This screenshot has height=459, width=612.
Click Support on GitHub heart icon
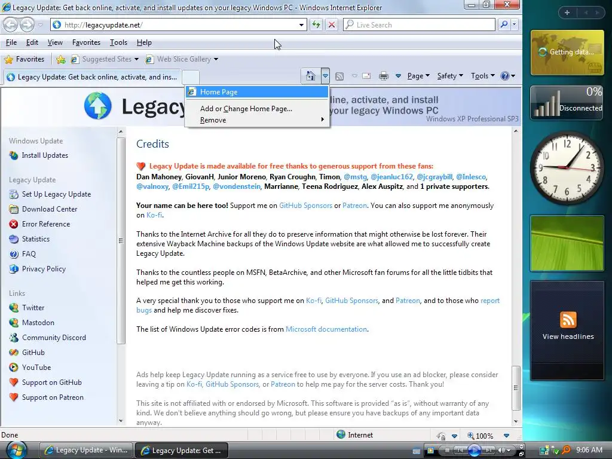pyautogui.click(x=14, y=382)
